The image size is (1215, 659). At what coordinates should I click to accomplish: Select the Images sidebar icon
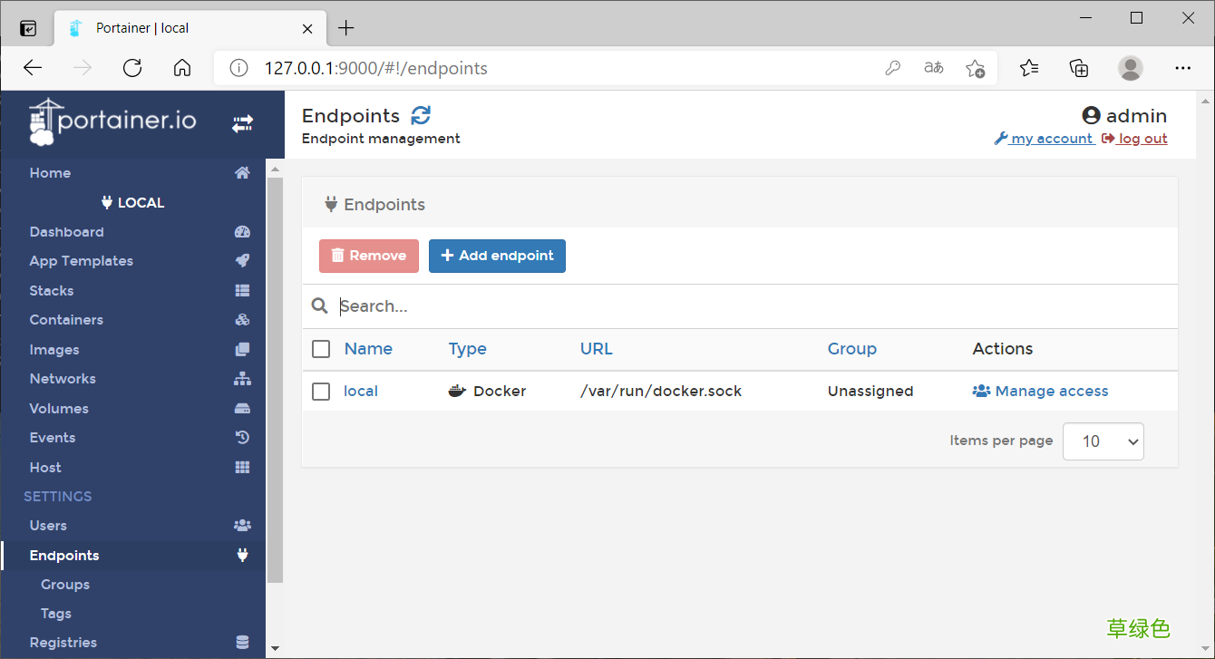click(x=242, y=349)
